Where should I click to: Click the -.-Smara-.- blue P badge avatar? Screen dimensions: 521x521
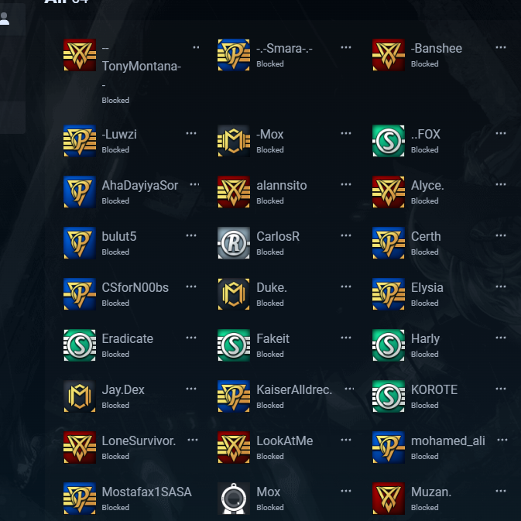tap(234, 55)
